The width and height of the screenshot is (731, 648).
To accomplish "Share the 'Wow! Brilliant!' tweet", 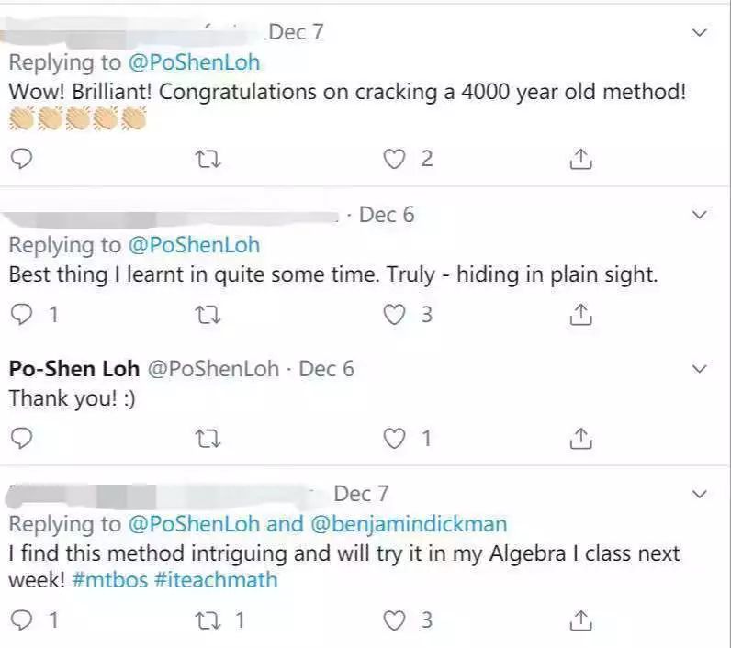I will [580, 160].
